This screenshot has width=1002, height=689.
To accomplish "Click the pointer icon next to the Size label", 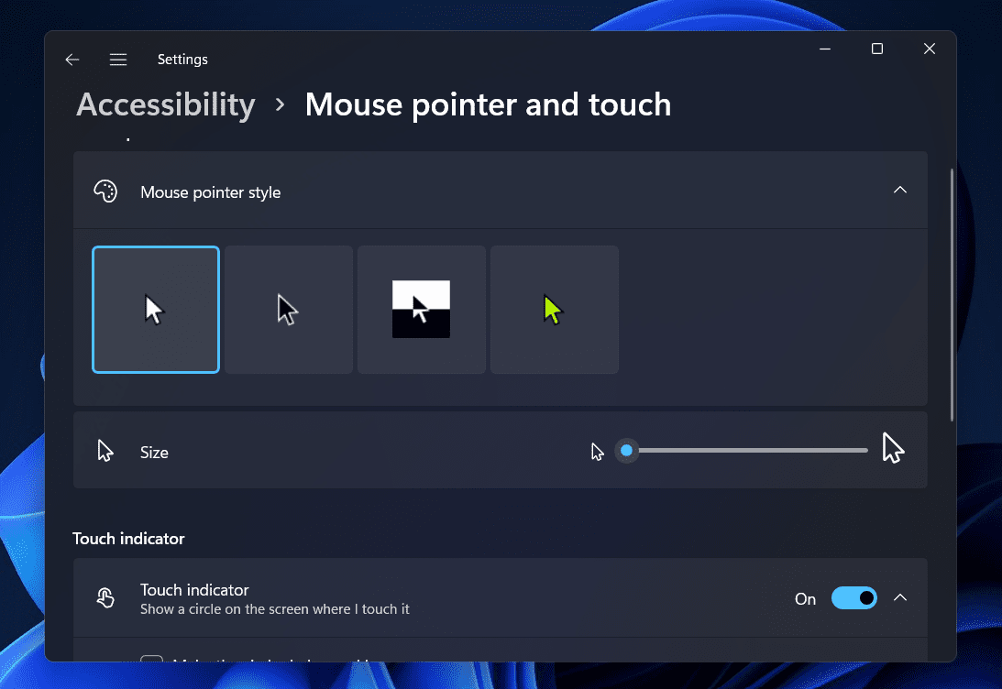I will coord(105,450).
